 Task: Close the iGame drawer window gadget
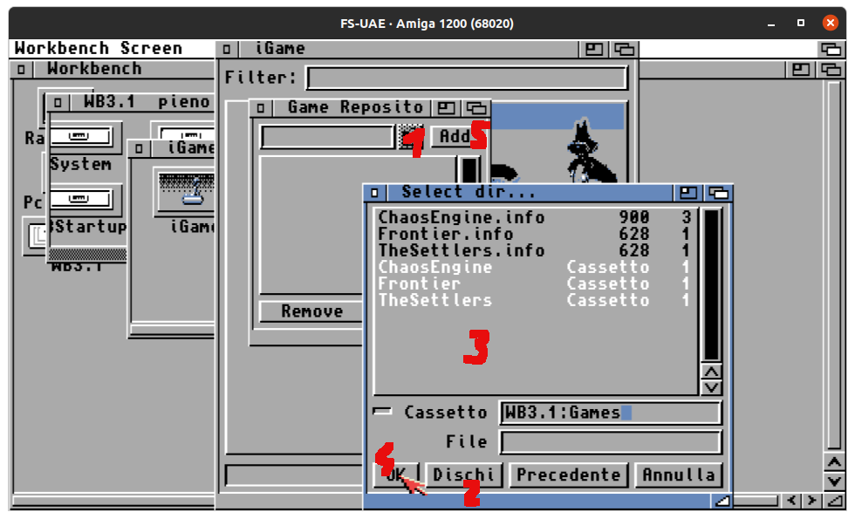[x=139, y=147]
